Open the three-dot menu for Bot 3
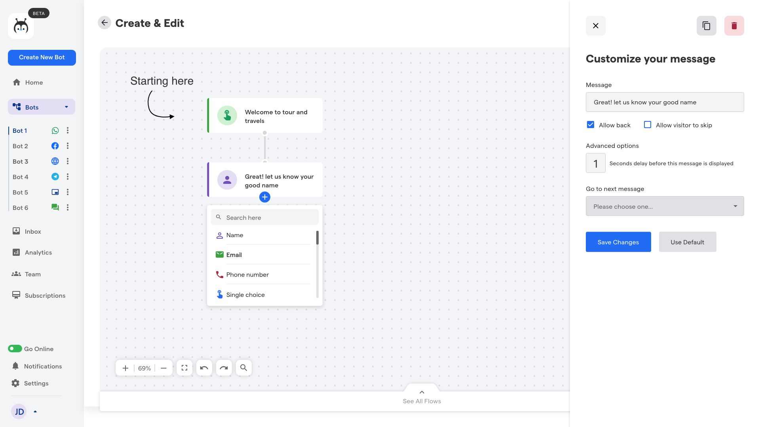The width and height of the screenshot is (760, 427). click(x=68, y=161)
